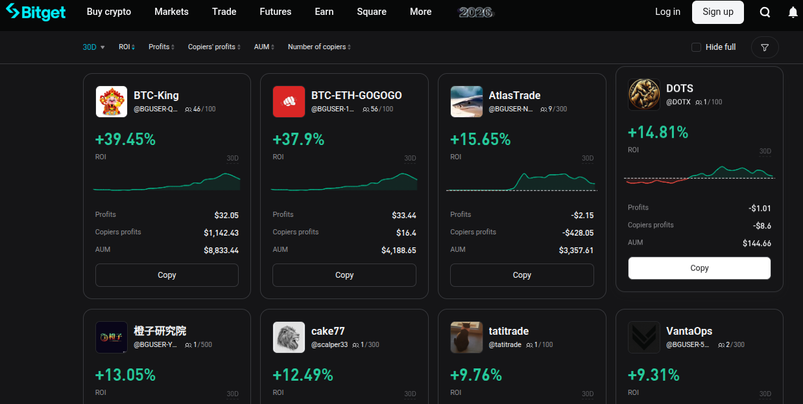Screen dimensions: 803x404
Task: Sort by Number of copiers
Action: (x=319, y=47)
